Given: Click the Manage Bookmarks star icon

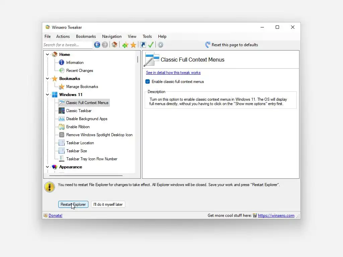Looking at the screenshot, I should [x=62, y=87].
